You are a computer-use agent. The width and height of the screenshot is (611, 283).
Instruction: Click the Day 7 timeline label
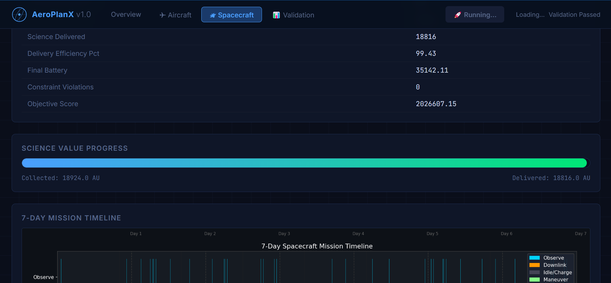[x=581, y=234]
